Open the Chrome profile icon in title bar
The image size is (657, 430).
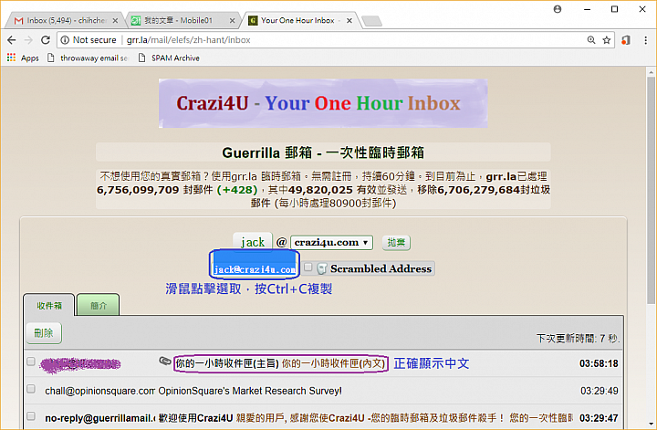558,9
